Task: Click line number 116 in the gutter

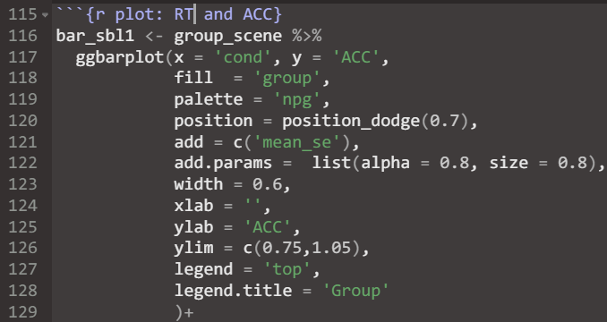Action: coord(23,36)
